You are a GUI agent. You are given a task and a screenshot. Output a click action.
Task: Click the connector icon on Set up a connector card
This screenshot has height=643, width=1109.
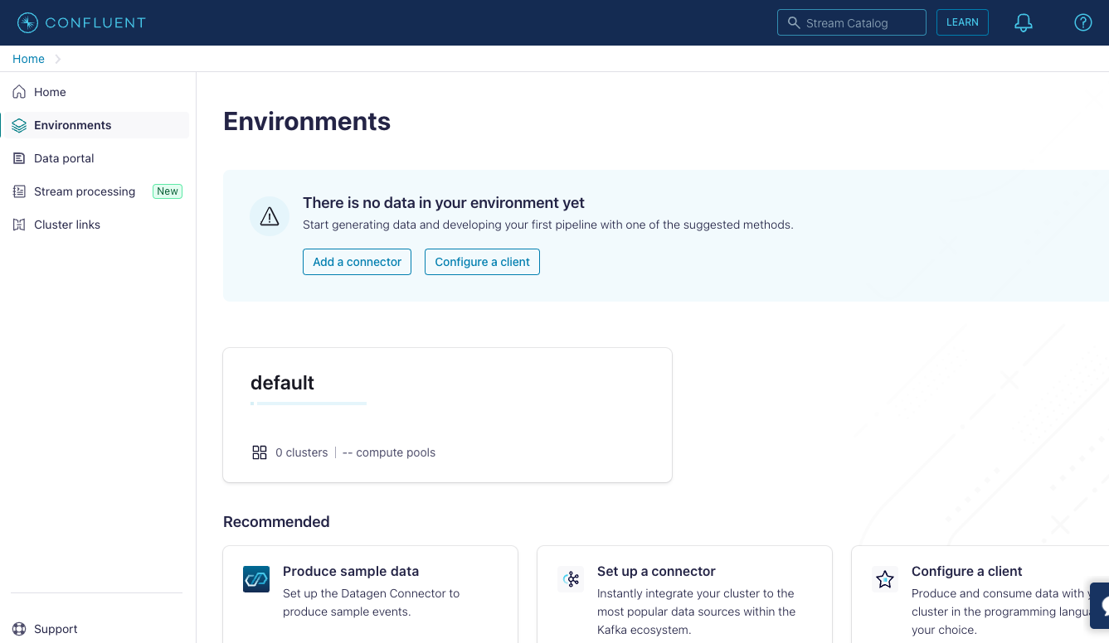click(x=570, y=579)
